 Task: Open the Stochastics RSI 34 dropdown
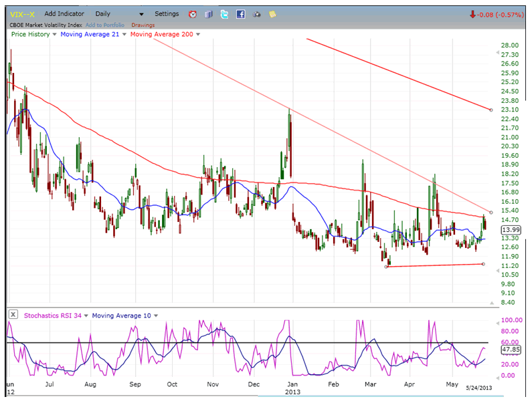click(x=86, y=316)
